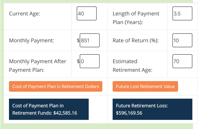Select the Monthly Payment After Payment Plan field
The width and height of the screenshot is (200, 129).
[x=90, y=61]
